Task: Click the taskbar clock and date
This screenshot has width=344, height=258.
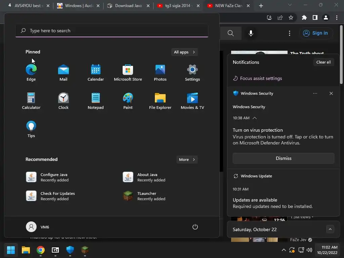Action: 327,250
